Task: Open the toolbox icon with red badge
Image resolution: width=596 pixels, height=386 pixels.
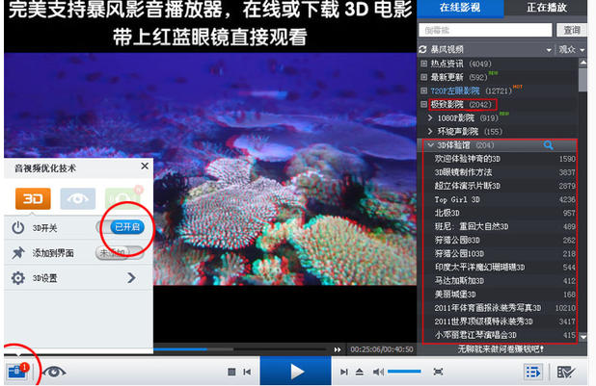Action: 17,371
